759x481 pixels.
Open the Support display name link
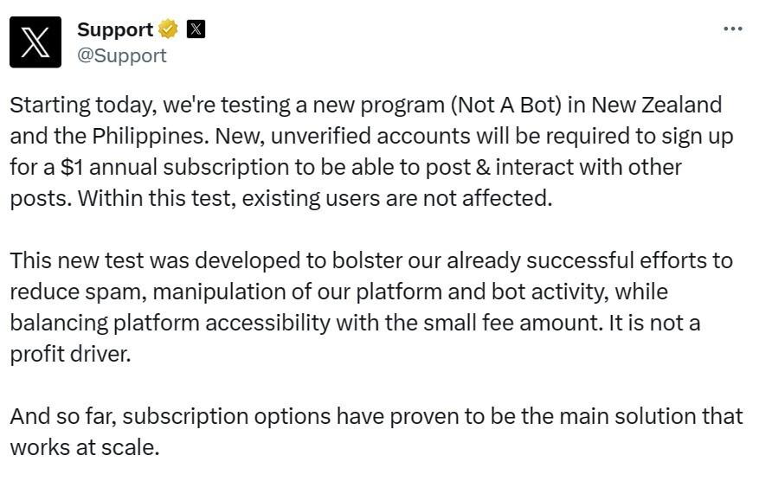pos(115,29)
